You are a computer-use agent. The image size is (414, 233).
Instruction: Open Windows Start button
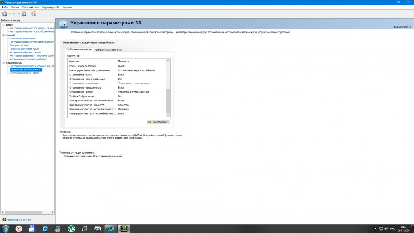click(5, 228)
